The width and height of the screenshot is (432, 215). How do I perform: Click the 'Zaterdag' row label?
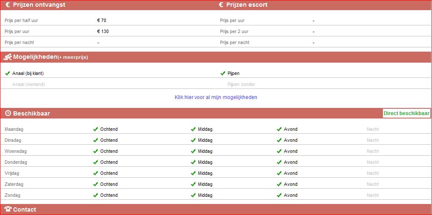point(14,184)
